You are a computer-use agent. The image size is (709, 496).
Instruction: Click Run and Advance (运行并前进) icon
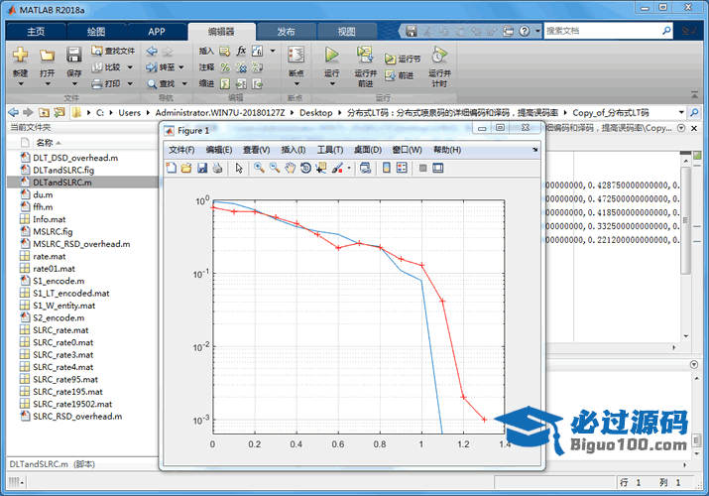[x=365, y=55]
